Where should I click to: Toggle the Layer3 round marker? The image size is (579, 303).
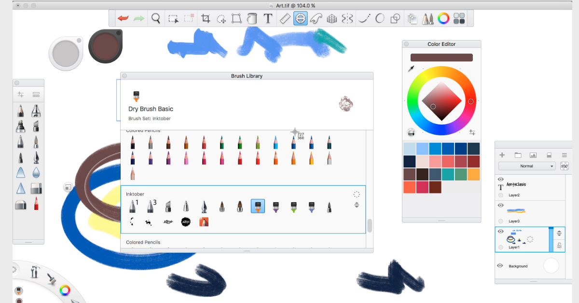tap(500, 221)
